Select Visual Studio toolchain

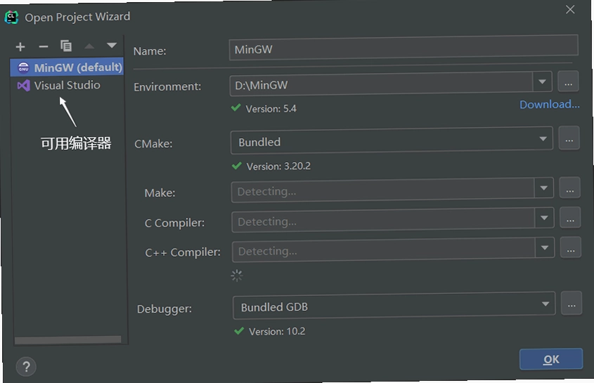coord(67,86)
